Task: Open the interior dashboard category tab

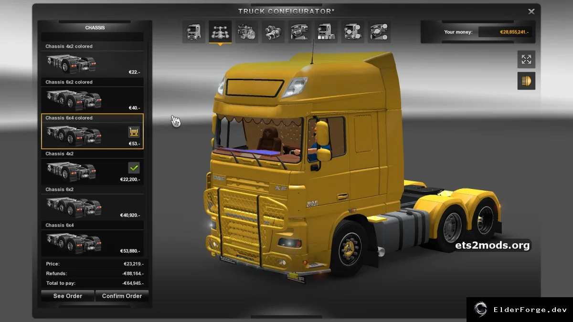Action: pyautogui.click(x=299, y=32)
